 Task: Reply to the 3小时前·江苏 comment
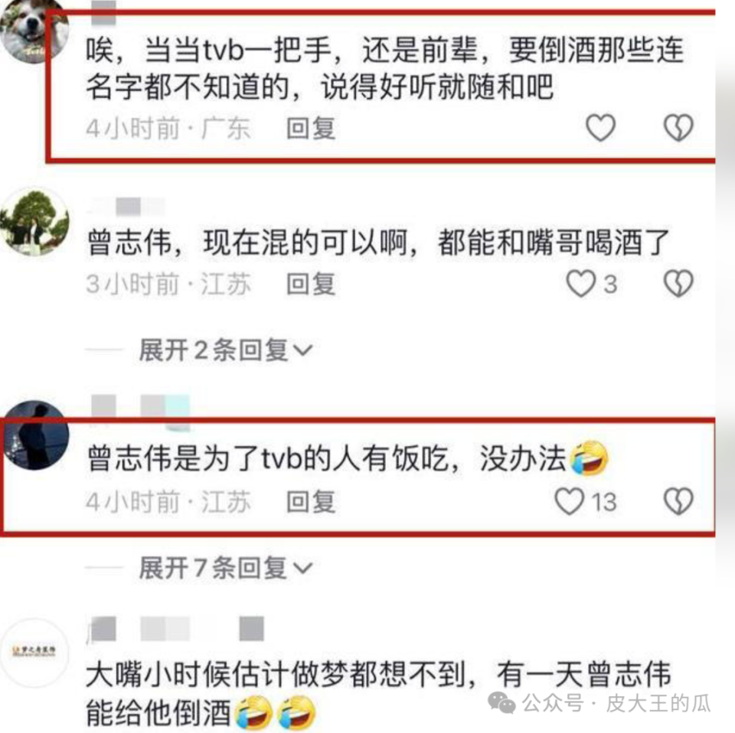pos(311,284)
